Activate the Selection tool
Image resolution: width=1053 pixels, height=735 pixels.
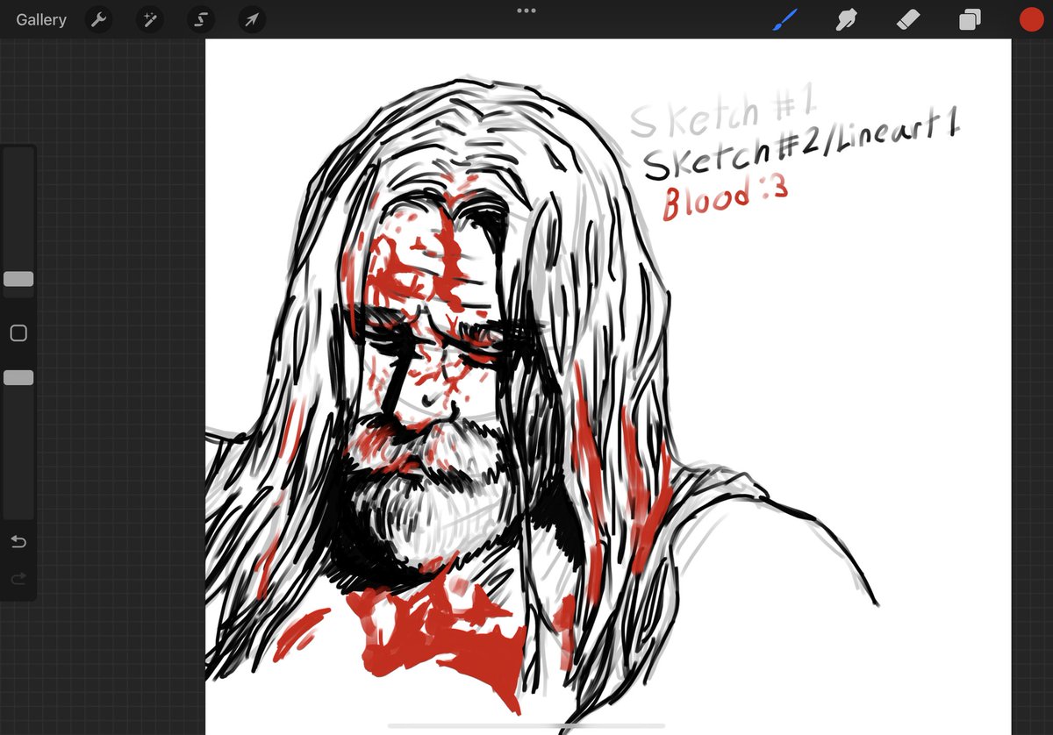coord(201,19)
